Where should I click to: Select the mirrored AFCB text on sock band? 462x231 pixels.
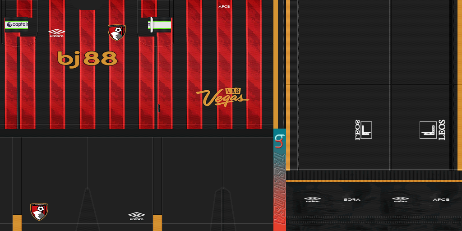point(352,199)
